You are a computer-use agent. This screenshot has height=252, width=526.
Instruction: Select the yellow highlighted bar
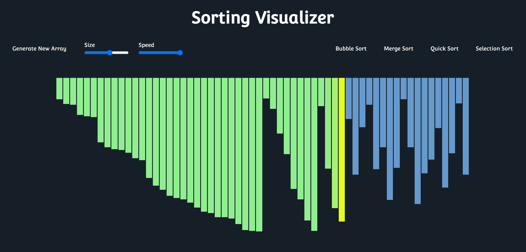pyautogui.click(x=342, y=151)
